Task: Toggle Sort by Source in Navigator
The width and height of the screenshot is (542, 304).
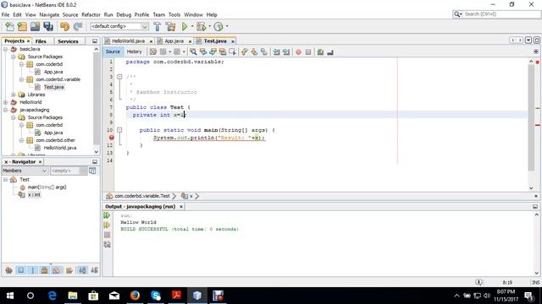Action: 94,270
